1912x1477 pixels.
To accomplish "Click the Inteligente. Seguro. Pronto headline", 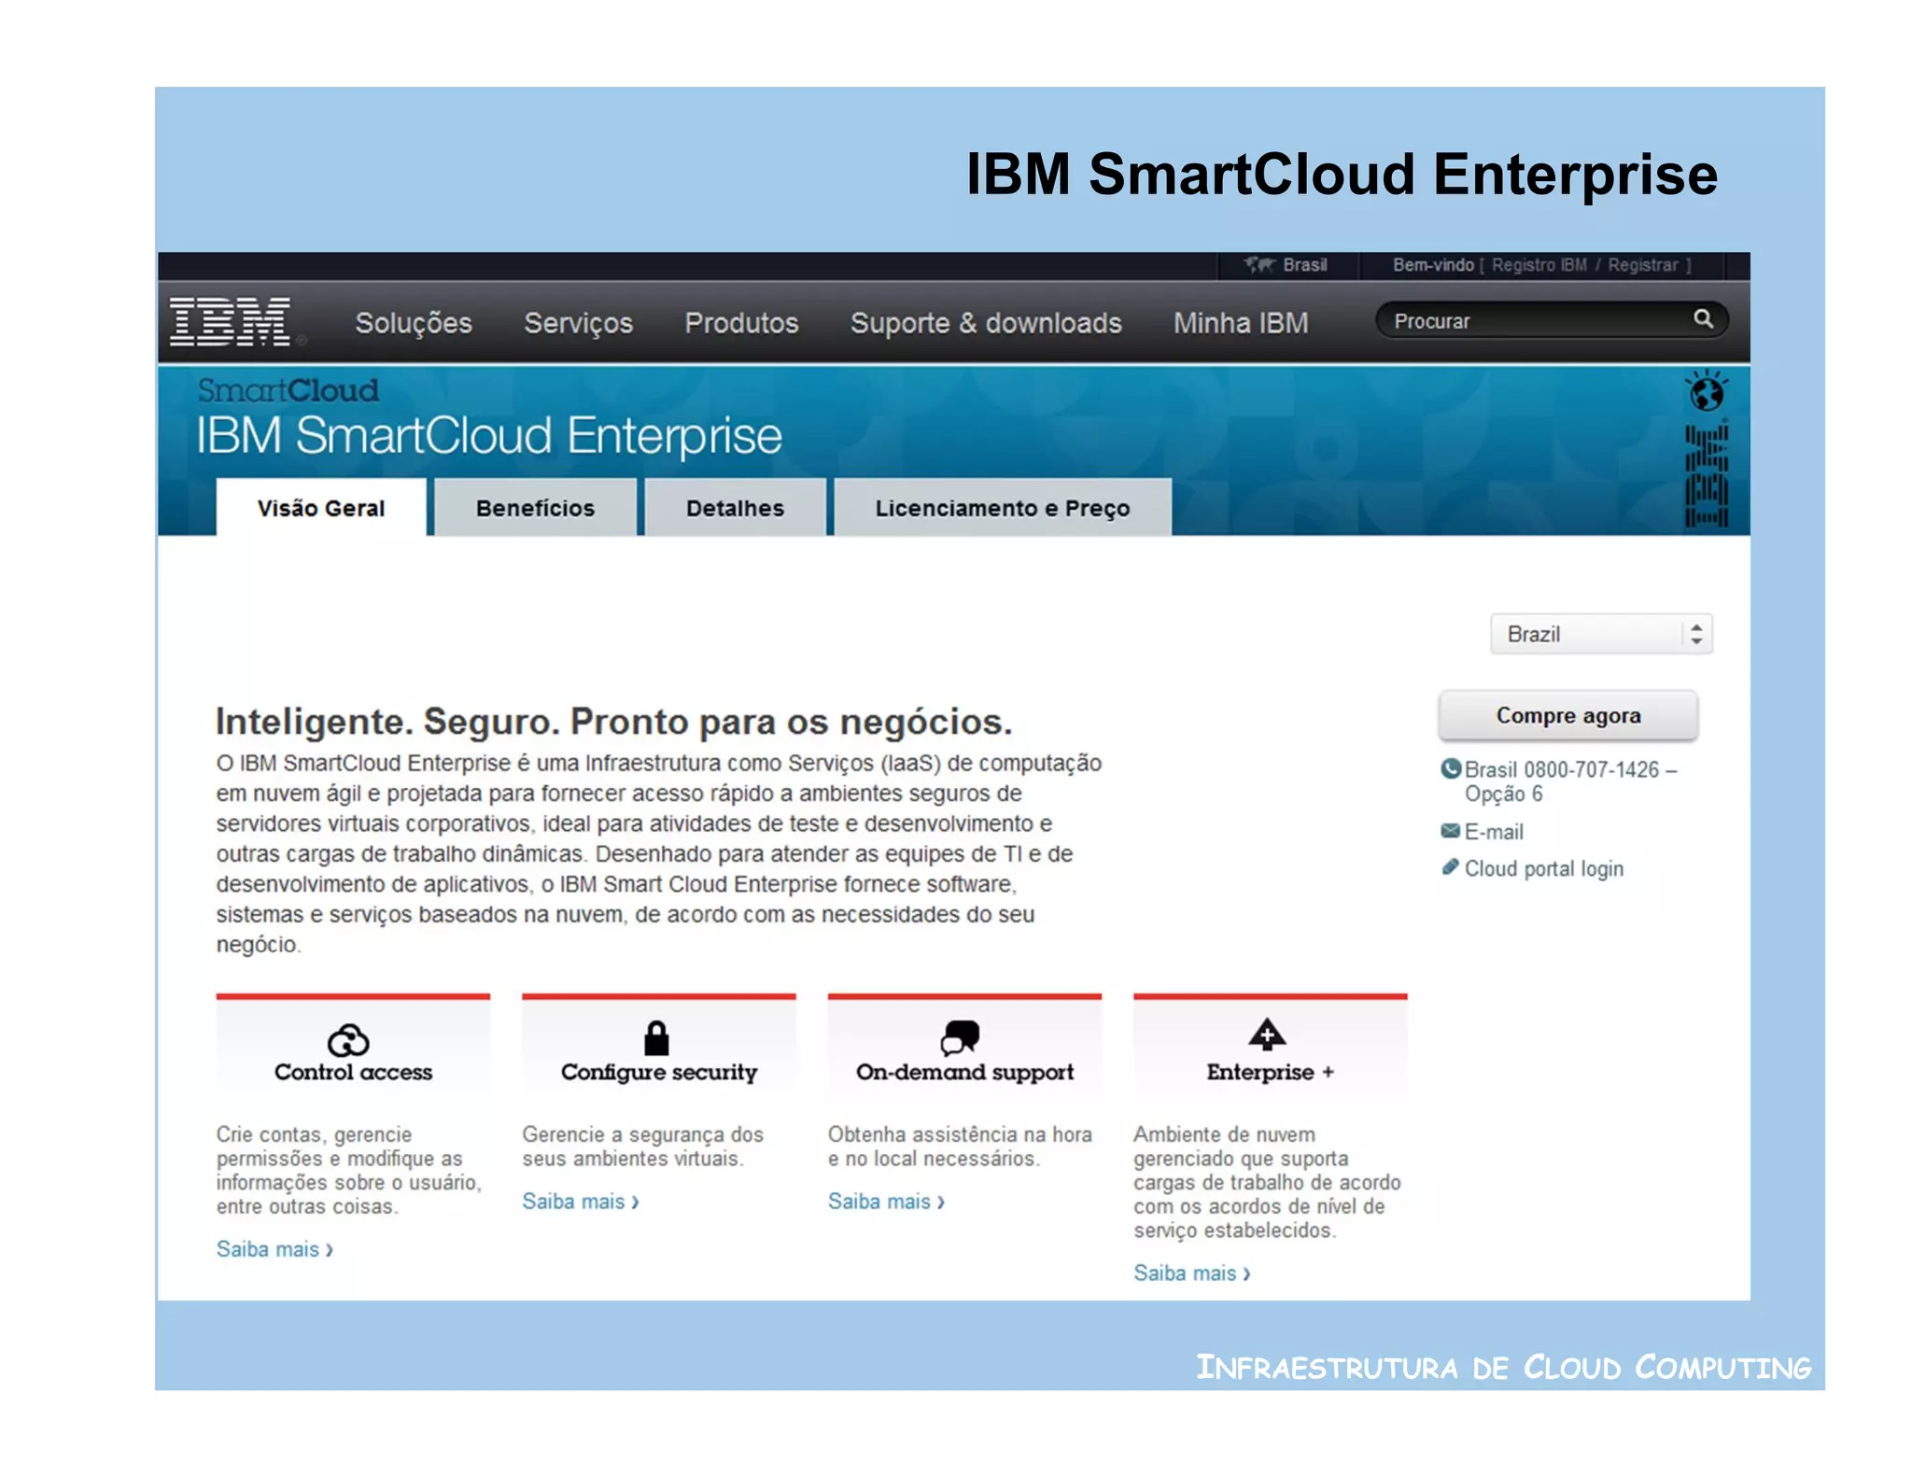I will [x=613, y=722].
